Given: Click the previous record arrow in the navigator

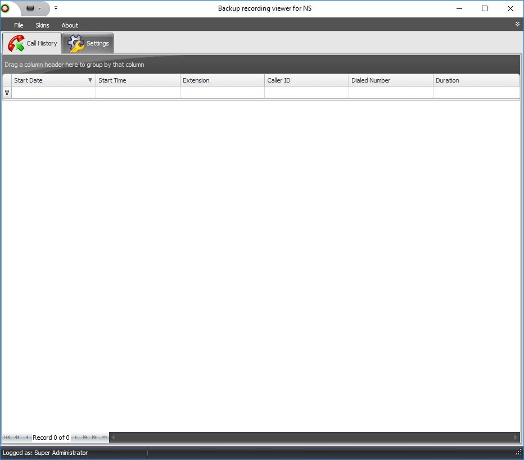Looking at the screenshot, I should point(26,437).
